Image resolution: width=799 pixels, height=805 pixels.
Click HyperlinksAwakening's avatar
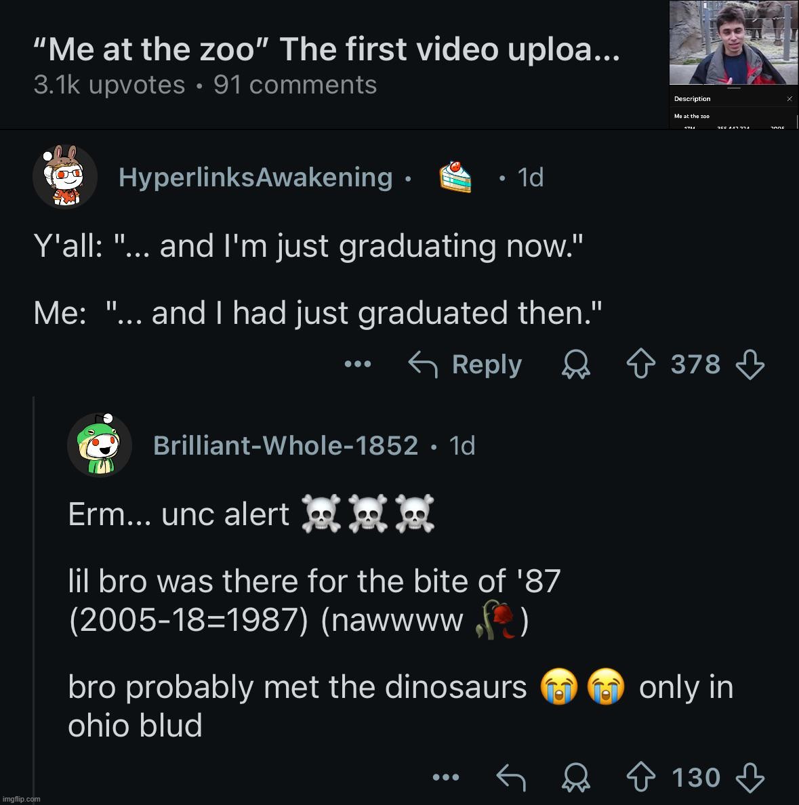64,176
